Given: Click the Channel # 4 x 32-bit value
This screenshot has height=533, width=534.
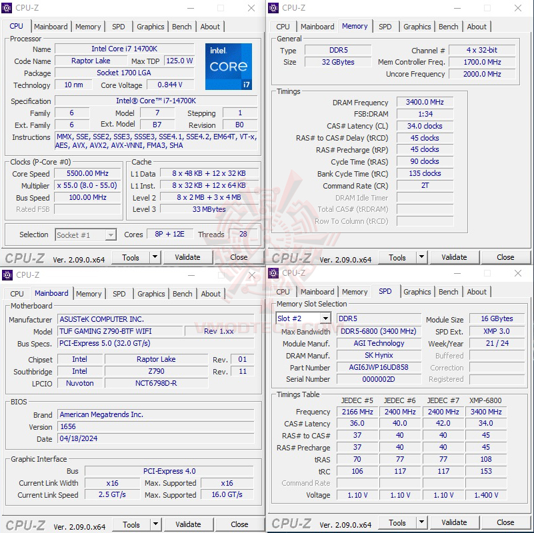Looking at the screenshot, I should [482, 50].
